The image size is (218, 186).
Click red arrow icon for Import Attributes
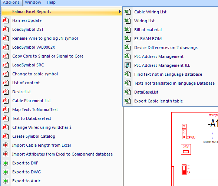[6, 154]
